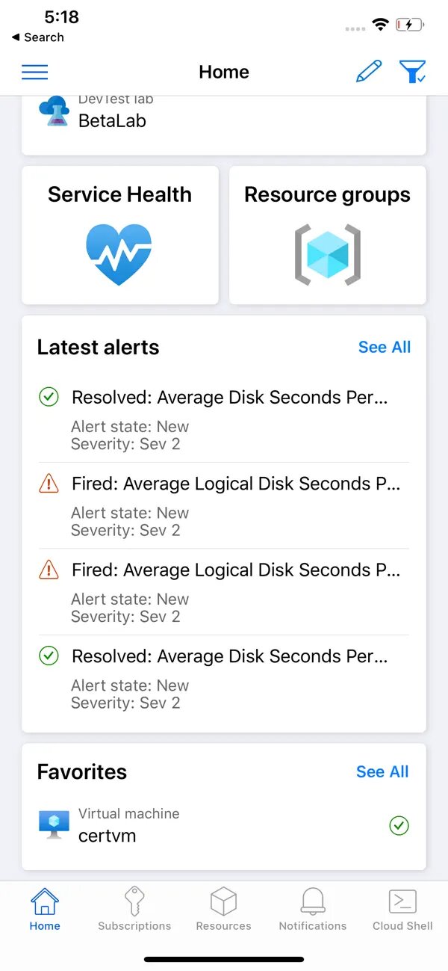Switch to the Subscriptions tab

point(134,909)
